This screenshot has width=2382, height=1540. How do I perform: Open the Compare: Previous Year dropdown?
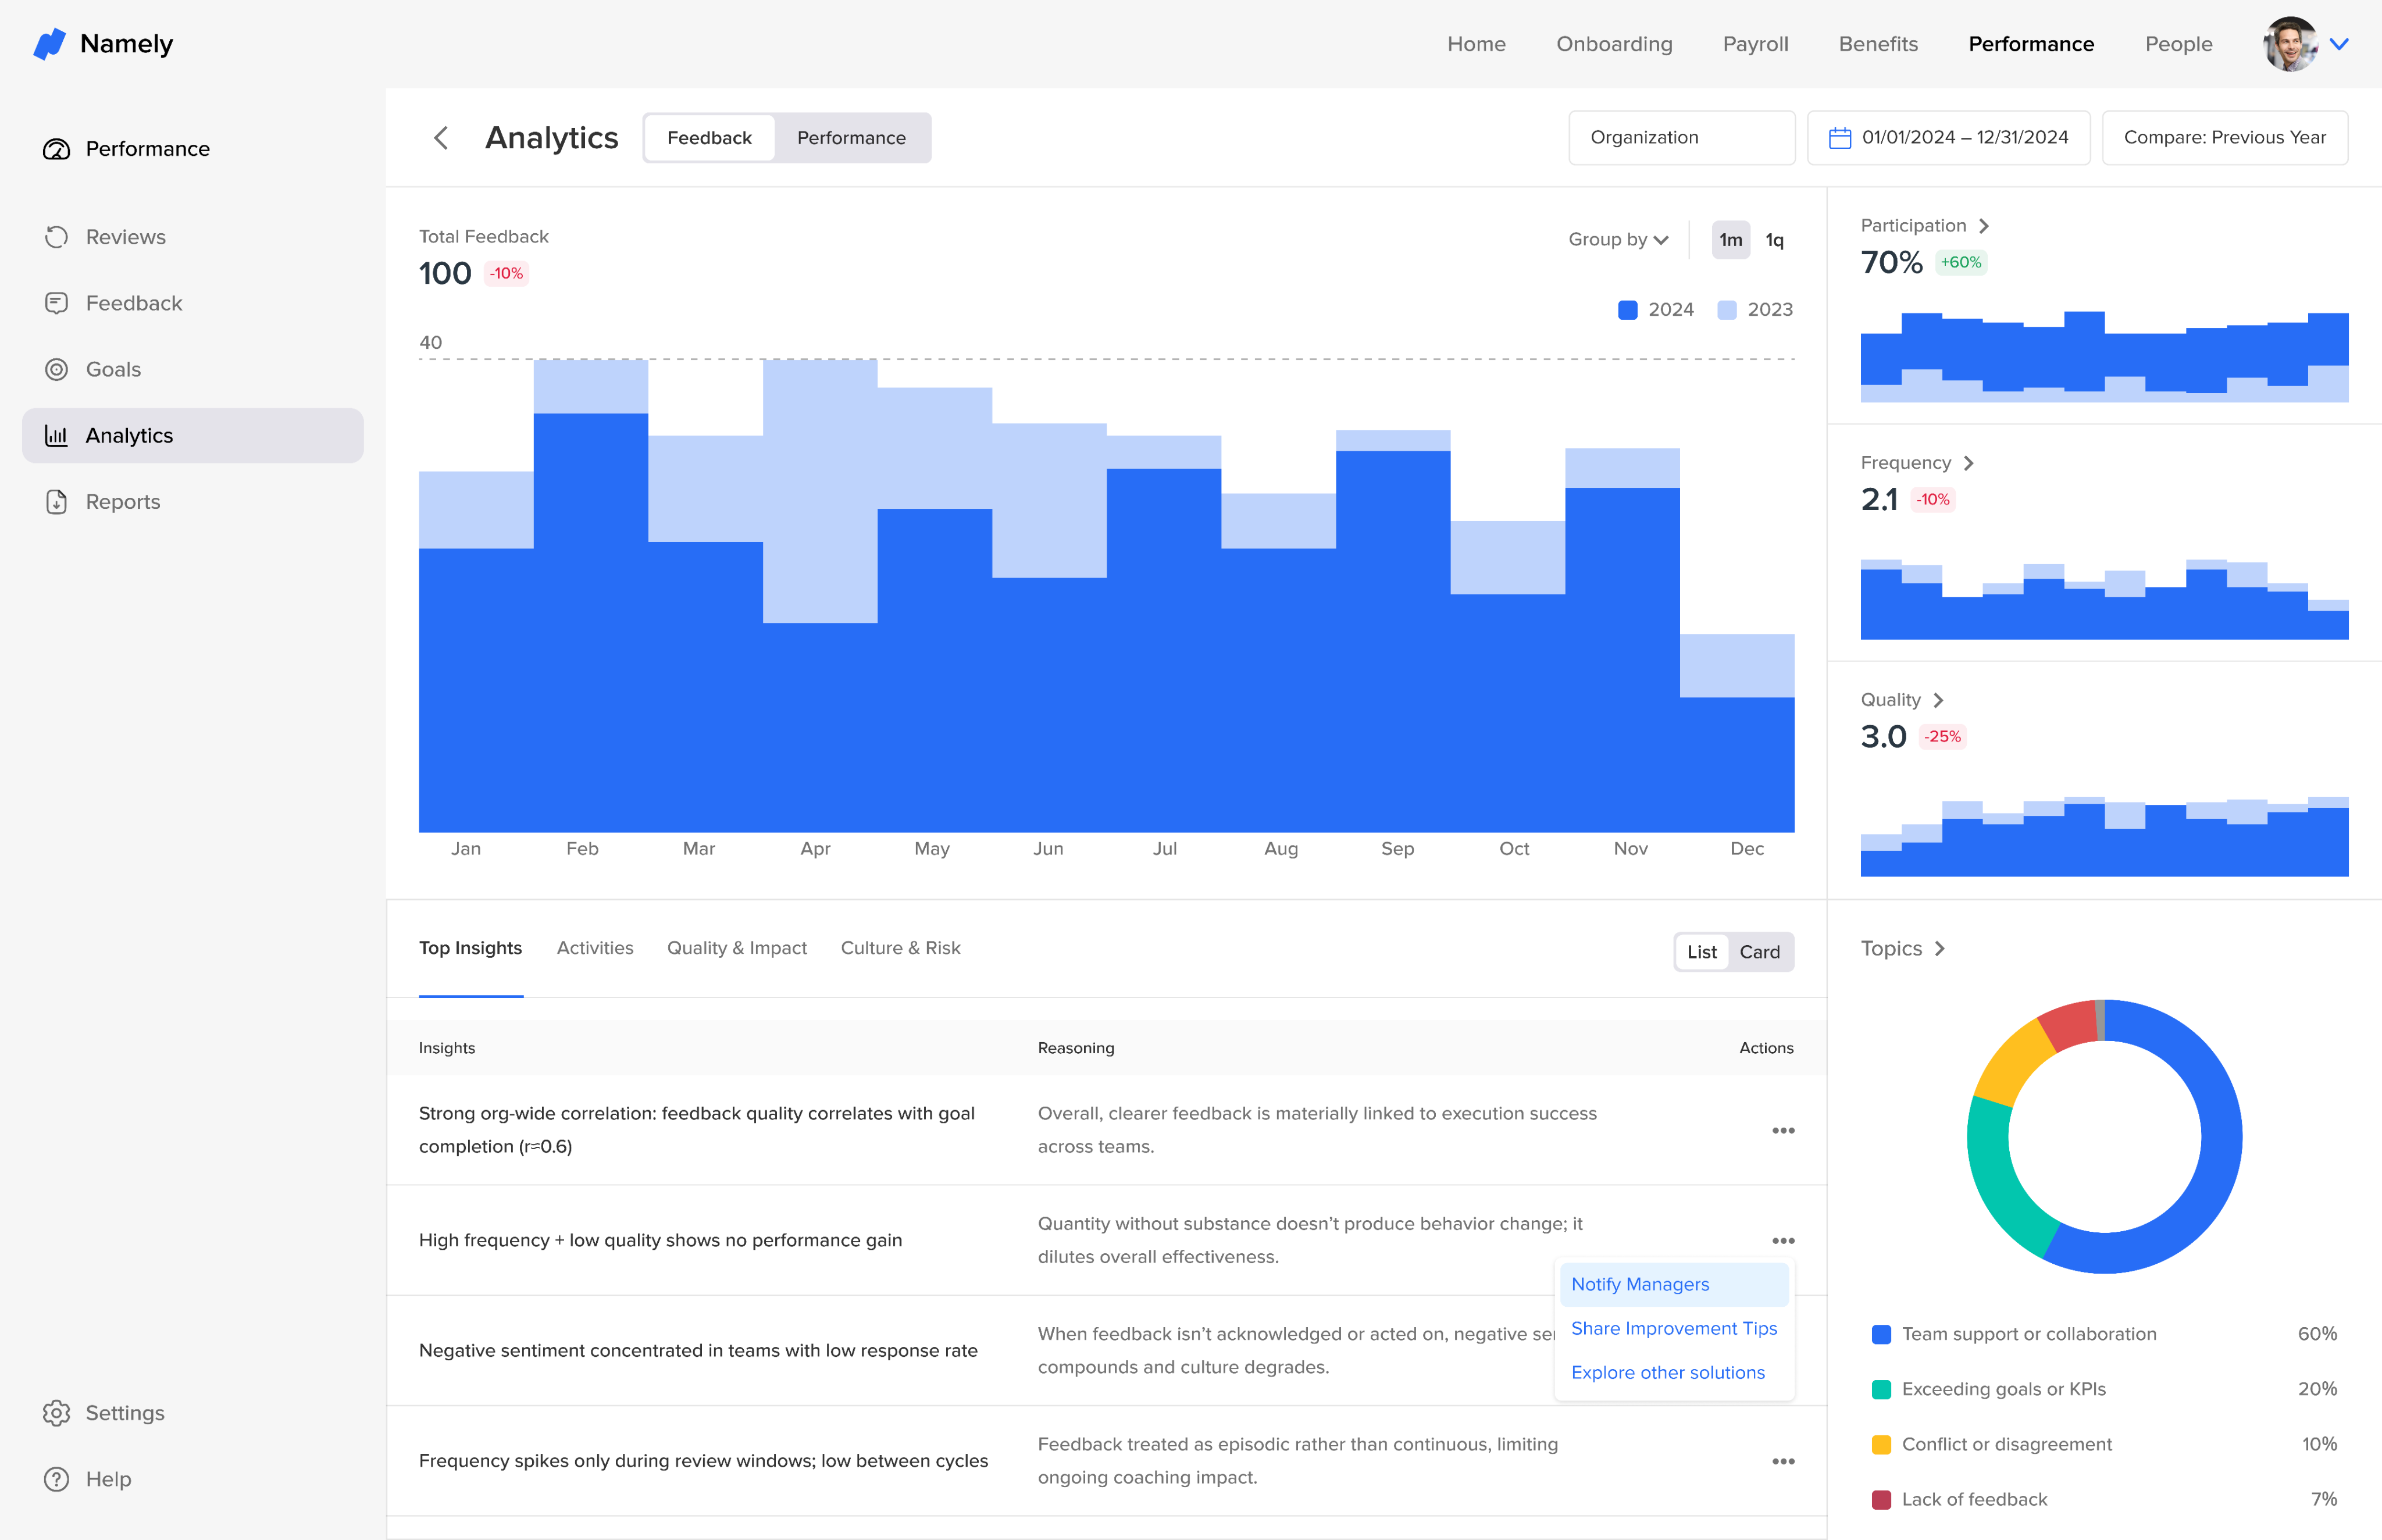[2224, 138]
